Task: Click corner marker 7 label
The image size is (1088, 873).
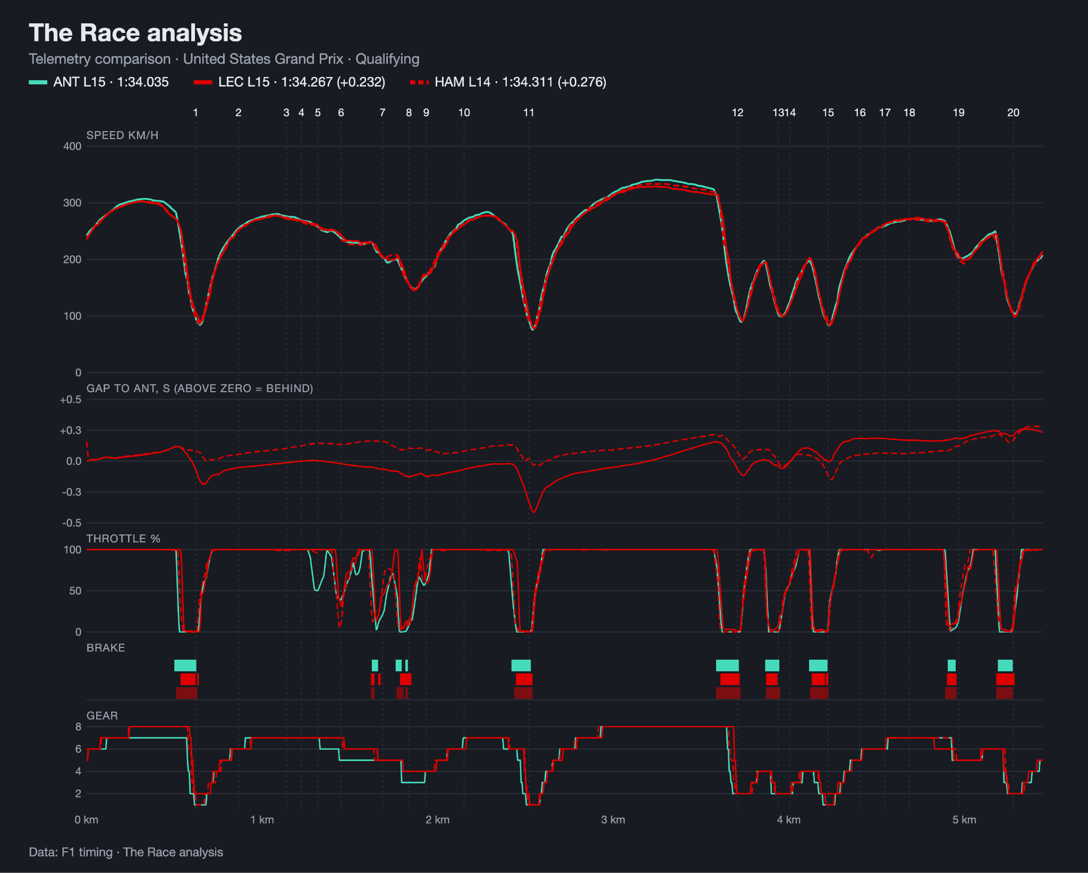Action: tap(382, 113)
